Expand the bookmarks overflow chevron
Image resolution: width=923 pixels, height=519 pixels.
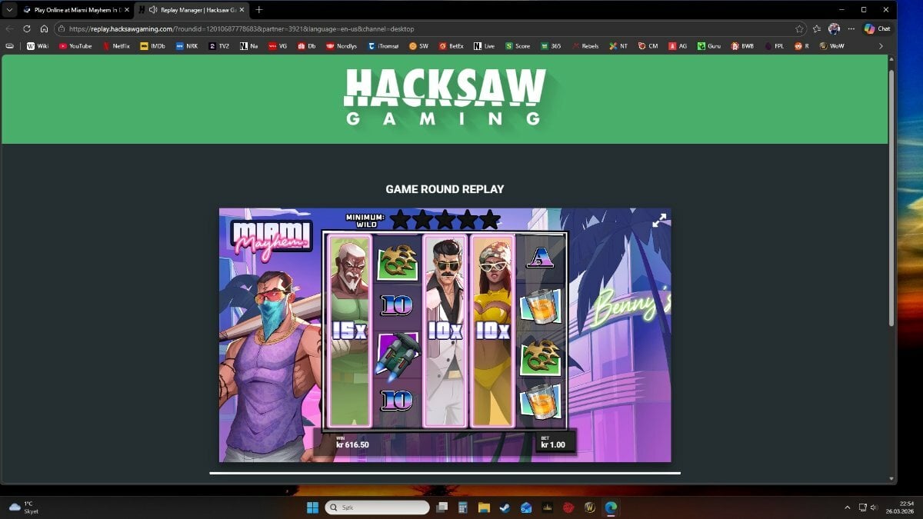coord(881,46)
